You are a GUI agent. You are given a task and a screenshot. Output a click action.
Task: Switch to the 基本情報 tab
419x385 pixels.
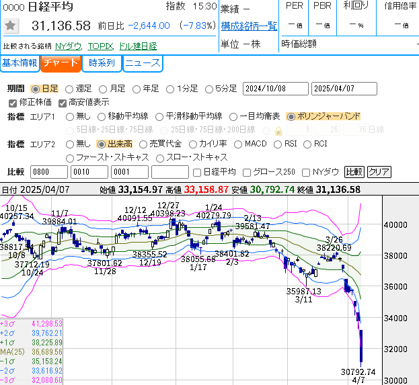[19, 64]
